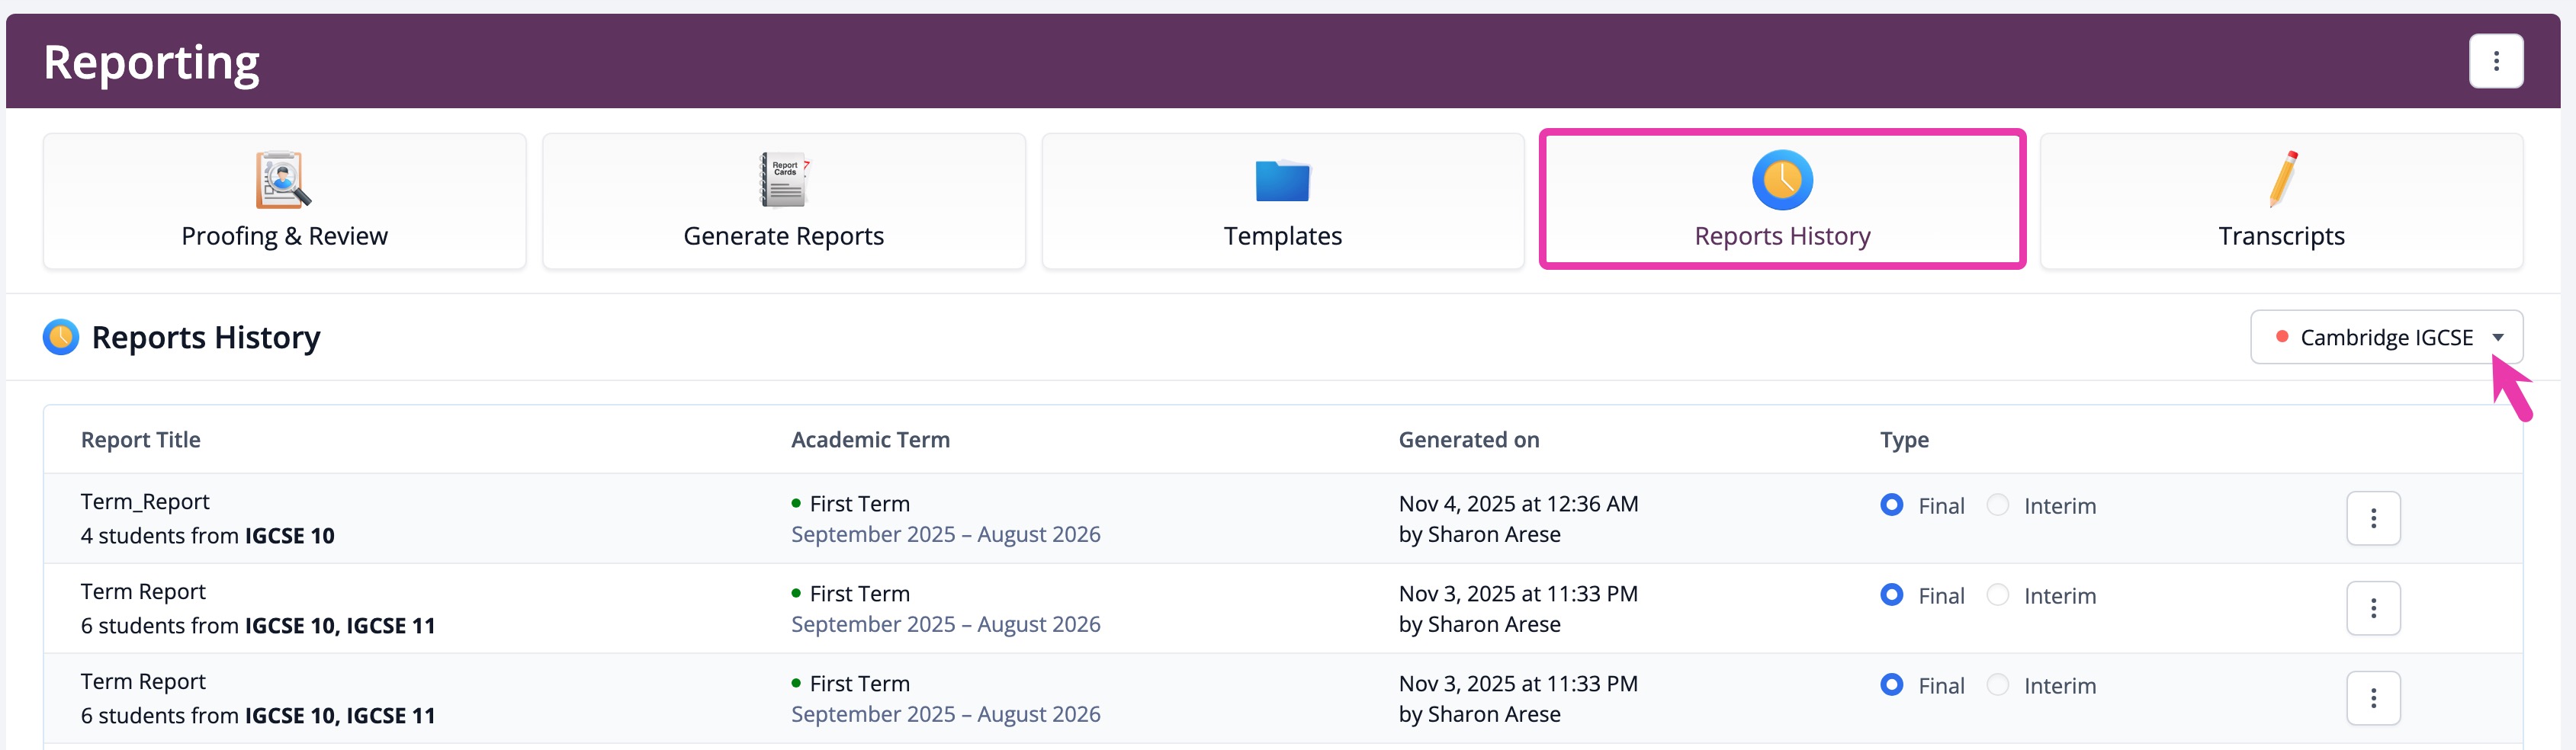Image resolution: width=2576 pixels, height=750 pixels.
Task: Switch to the Transcripts tab
Action: click(x=2281, y=201)
